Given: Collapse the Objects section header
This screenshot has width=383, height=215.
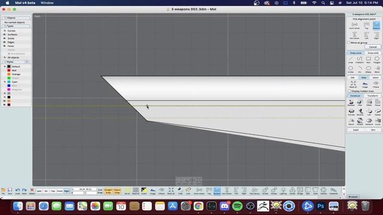Looking at the screenshot, I should 16,18.
